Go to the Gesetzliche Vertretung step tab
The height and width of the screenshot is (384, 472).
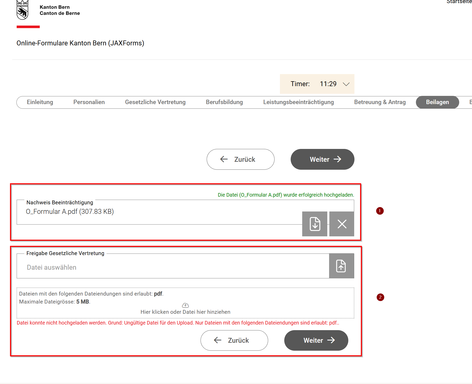pyautogui.click(x=155, y=102)
